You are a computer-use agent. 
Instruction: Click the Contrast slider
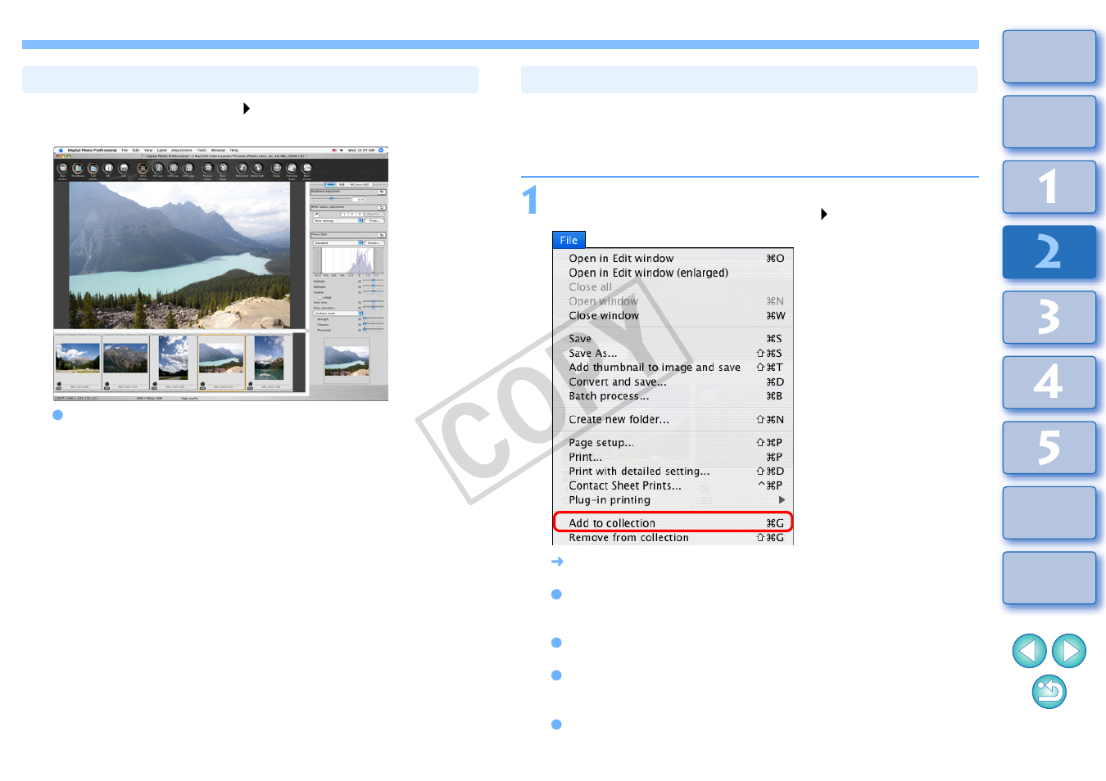[373, 281]
